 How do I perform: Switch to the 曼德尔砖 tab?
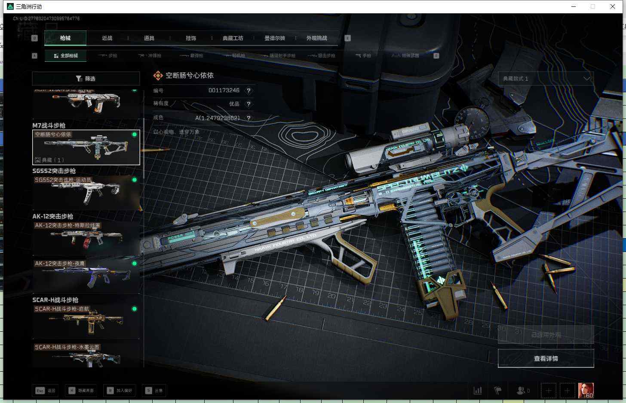pyautogui.click(x=275, y=38)
